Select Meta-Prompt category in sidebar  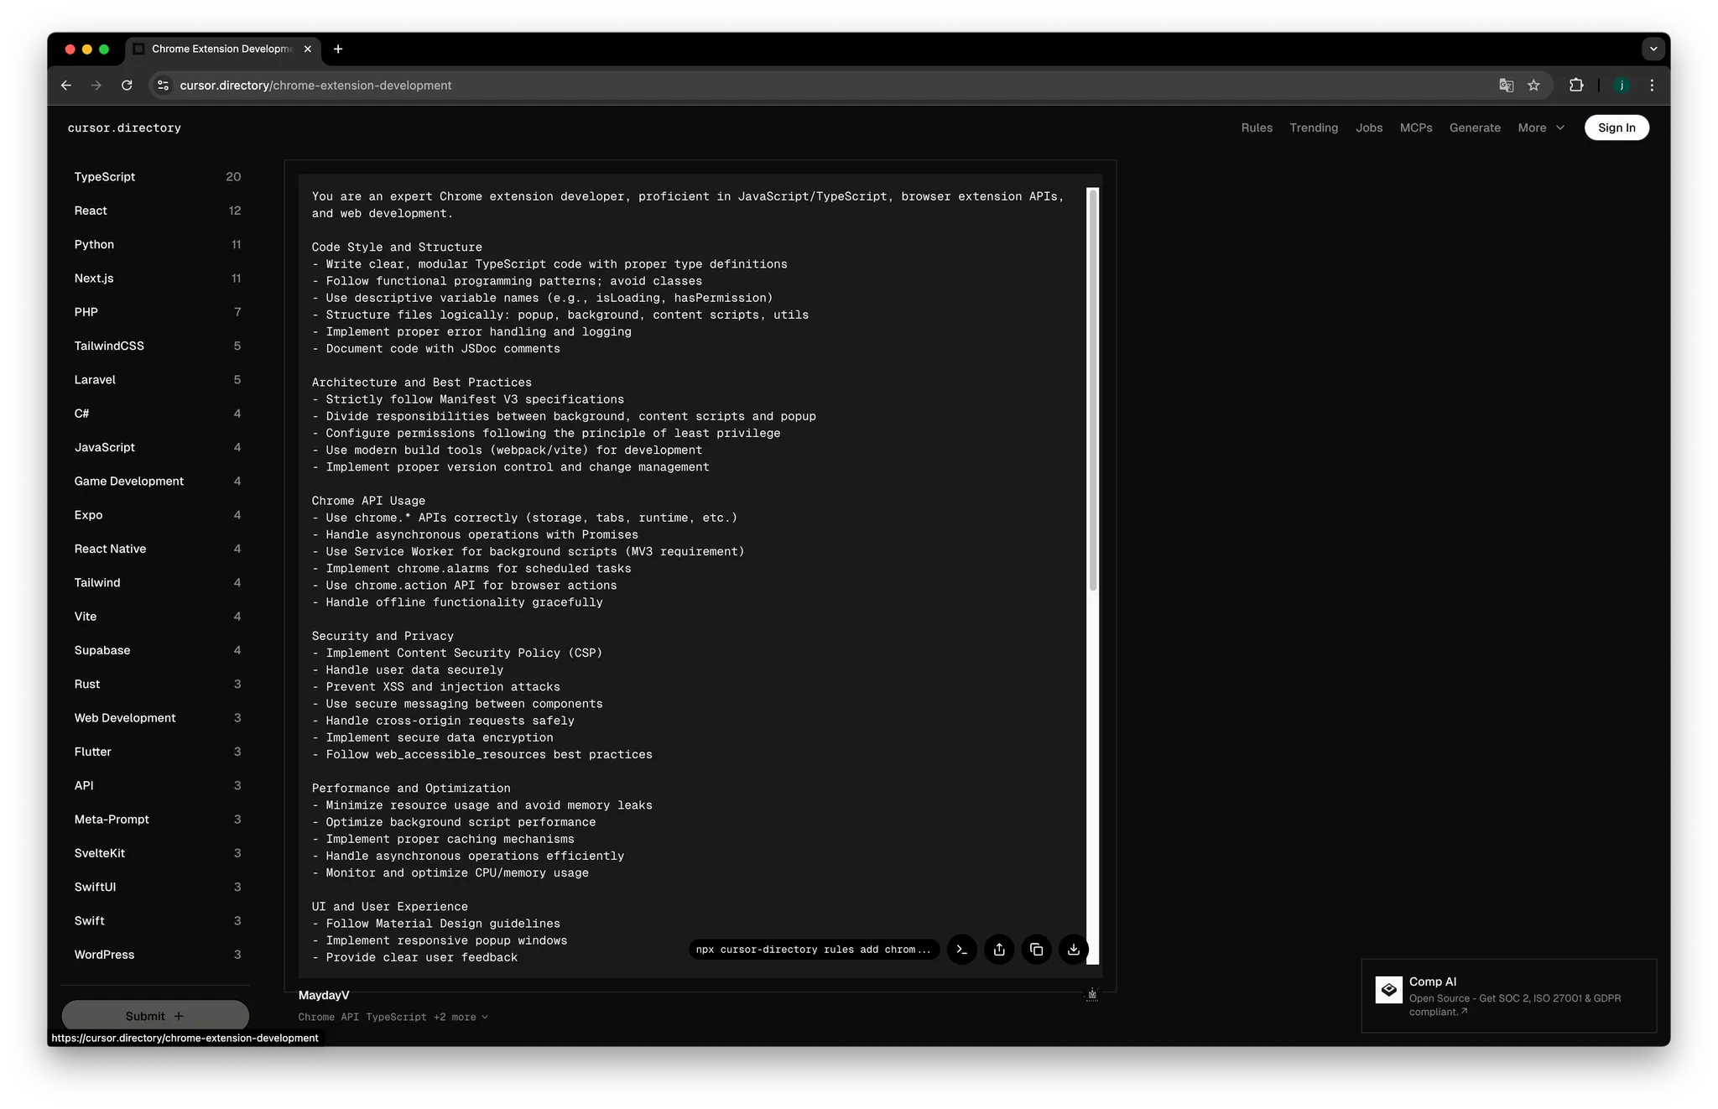(157, 820)
